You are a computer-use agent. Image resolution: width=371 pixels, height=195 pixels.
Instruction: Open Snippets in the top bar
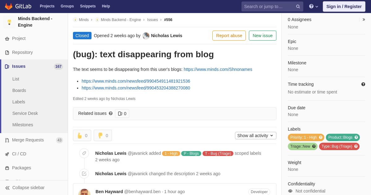pyautogui.click(x=88, y=6)
